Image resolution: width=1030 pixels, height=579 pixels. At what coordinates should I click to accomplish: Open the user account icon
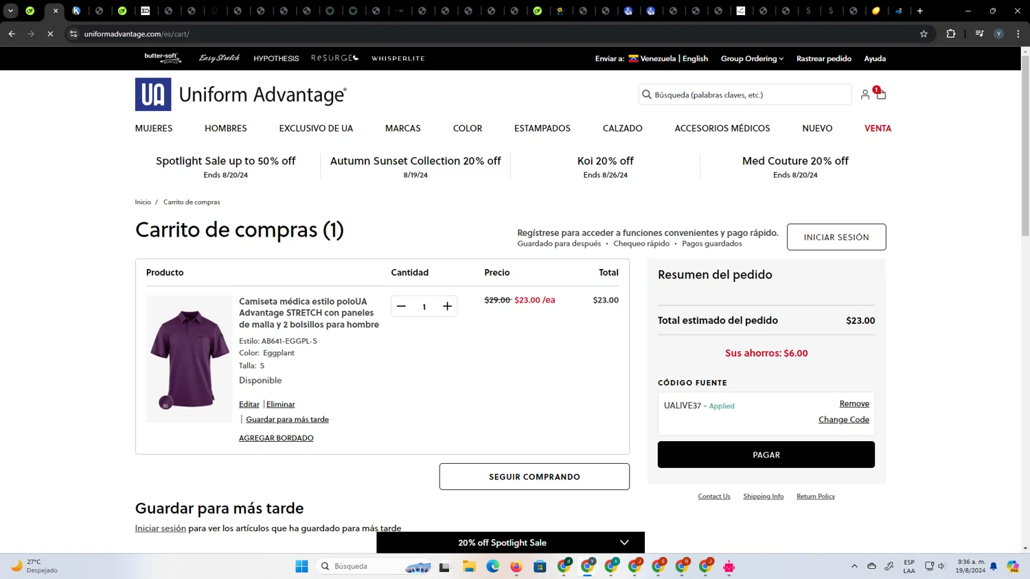point(865,95)
